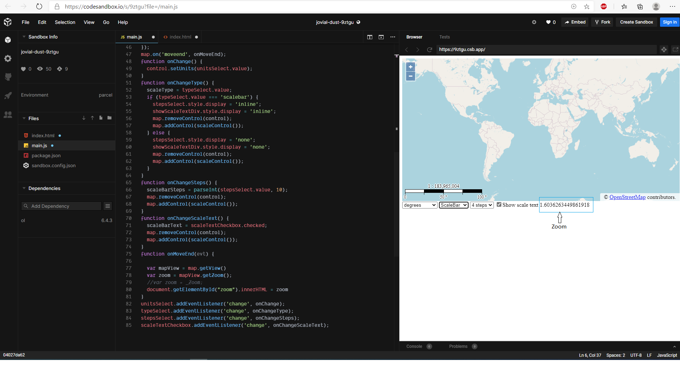This screenshot has height=386, width=680.
Task: Open the Go menu
Action: coord(106,22)
